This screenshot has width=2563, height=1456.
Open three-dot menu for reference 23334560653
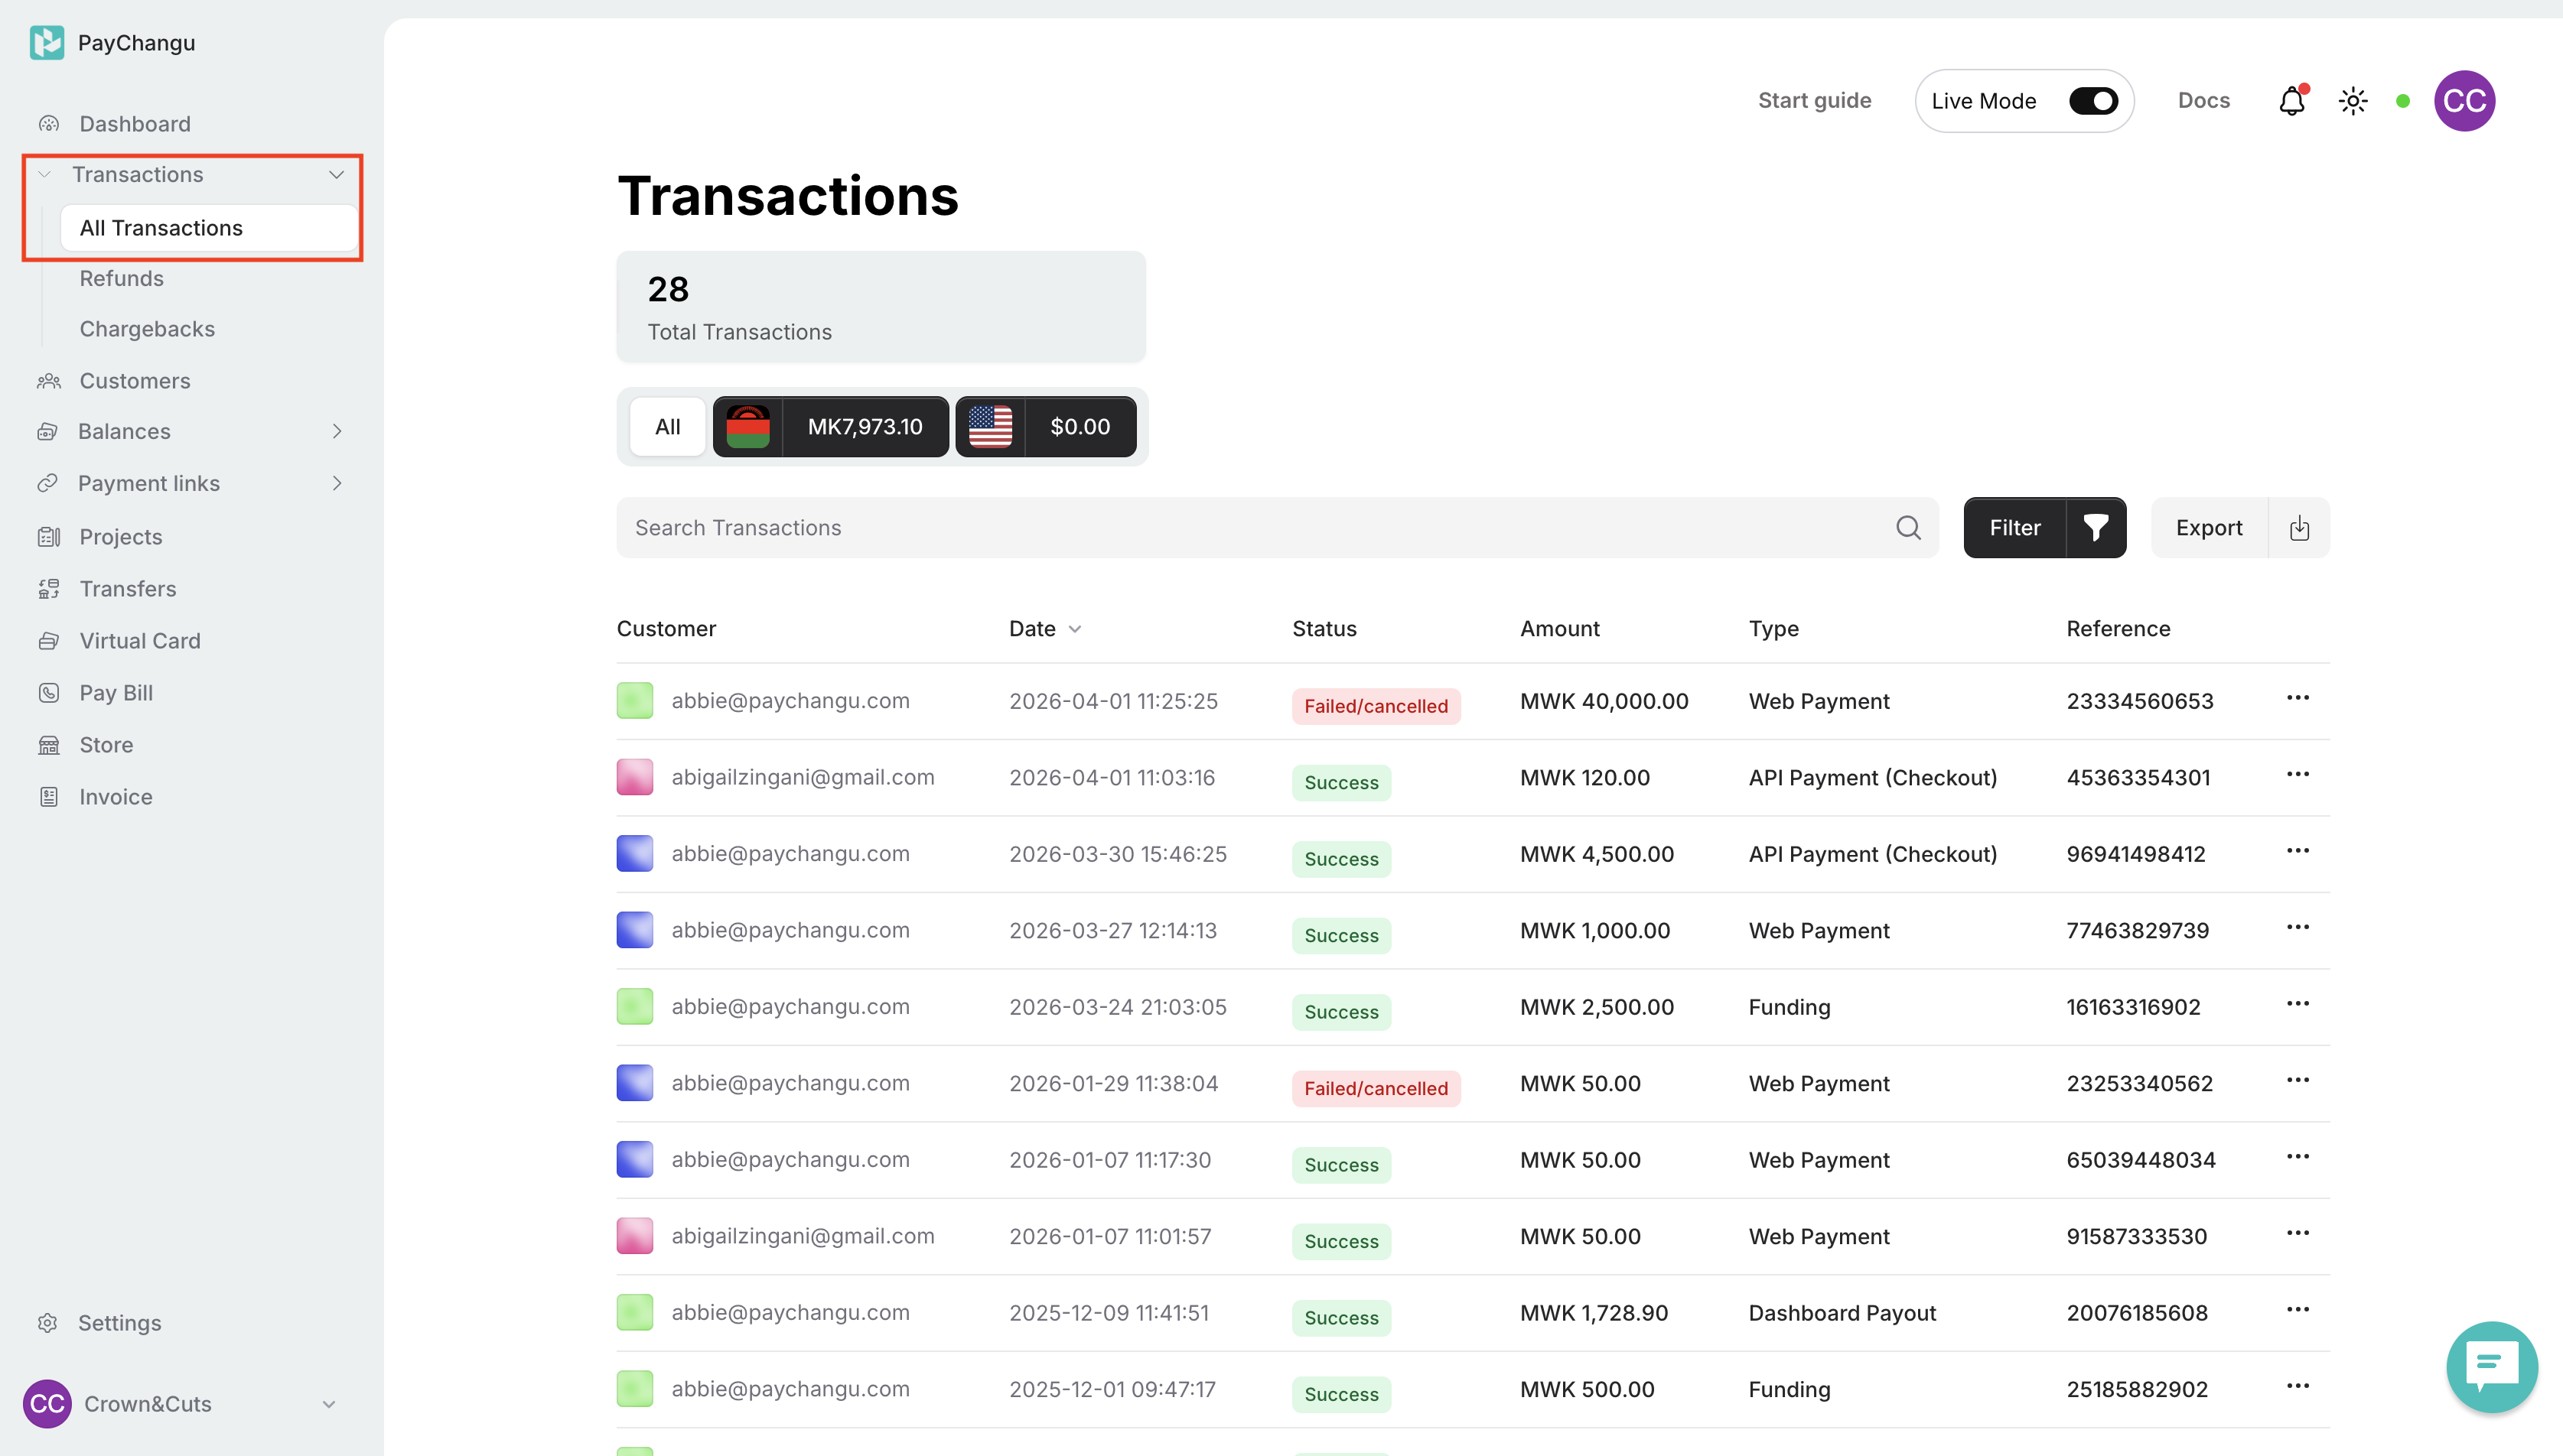[x=2297, y=698]
